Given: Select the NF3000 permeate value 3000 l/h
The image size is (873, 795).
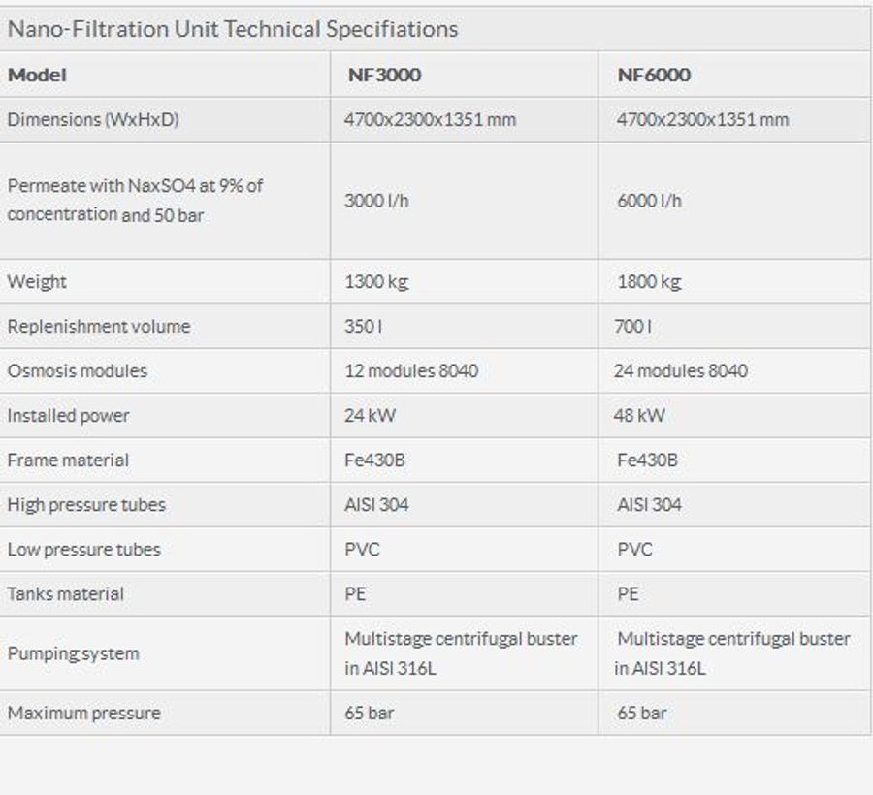Looking at the screenshot, I should (376, 201).
